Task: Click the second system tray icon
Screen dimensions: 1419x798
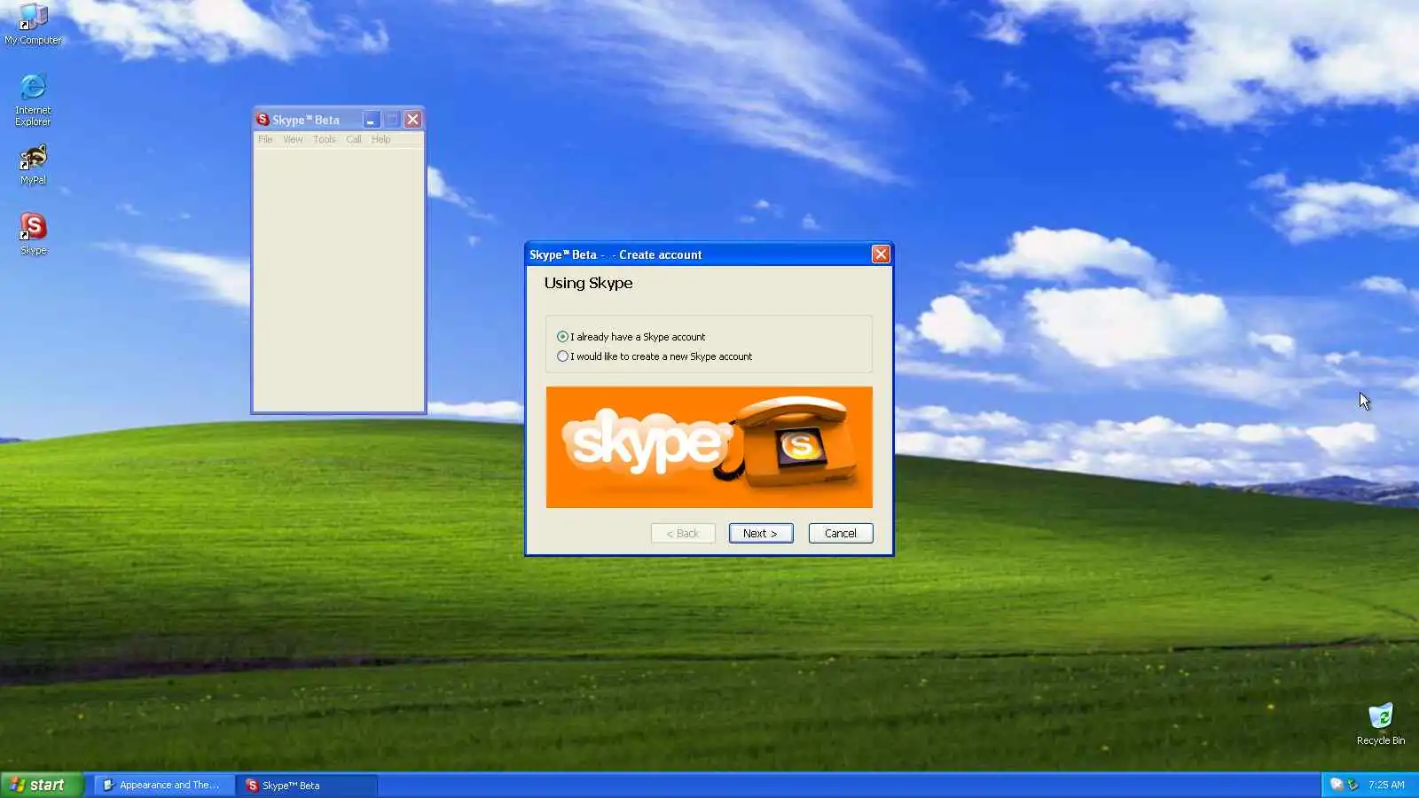Action: pyautogui.click(x=1353, y=785)
